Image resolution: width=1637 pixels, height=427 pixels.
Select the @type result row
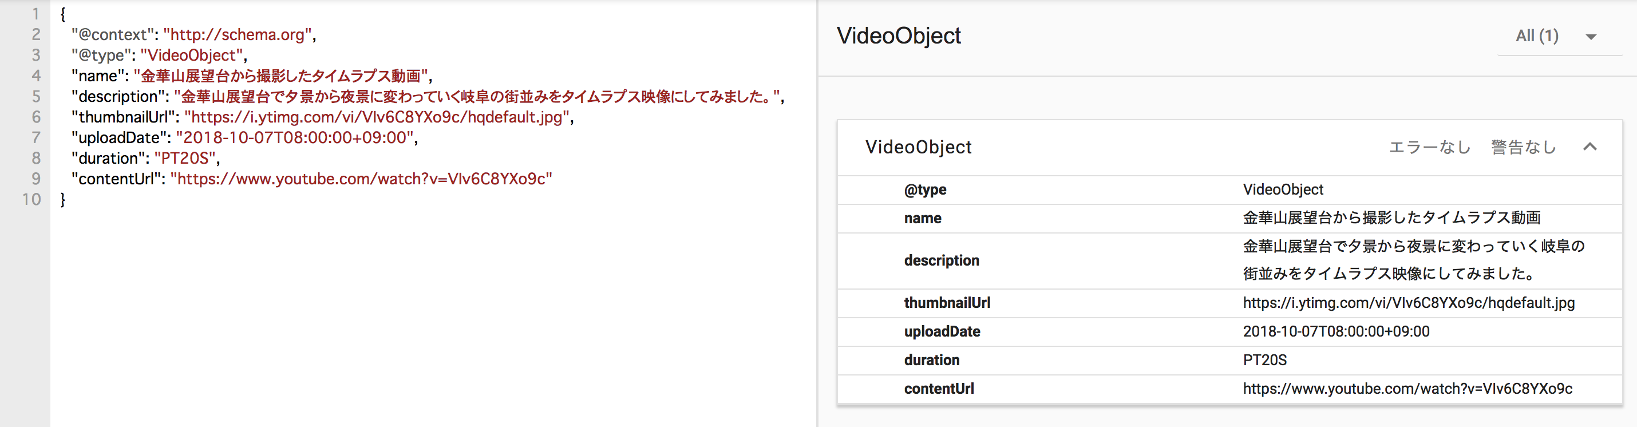1229,189
